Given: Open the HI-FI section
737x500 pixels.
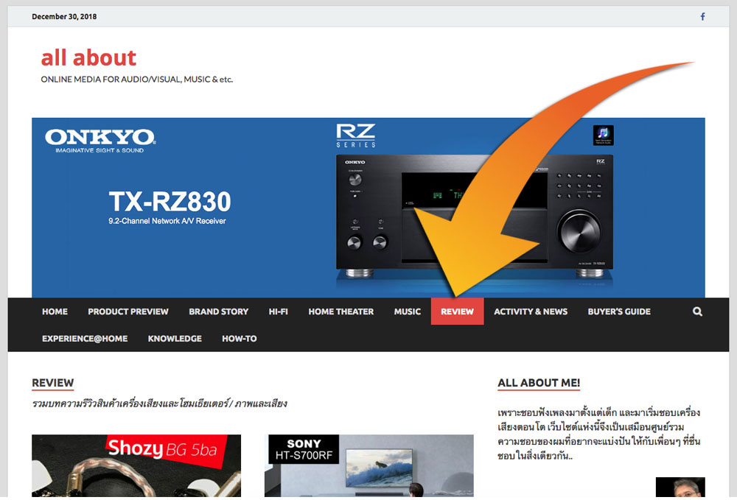Looking at the screenshot, I should point(278,311).
